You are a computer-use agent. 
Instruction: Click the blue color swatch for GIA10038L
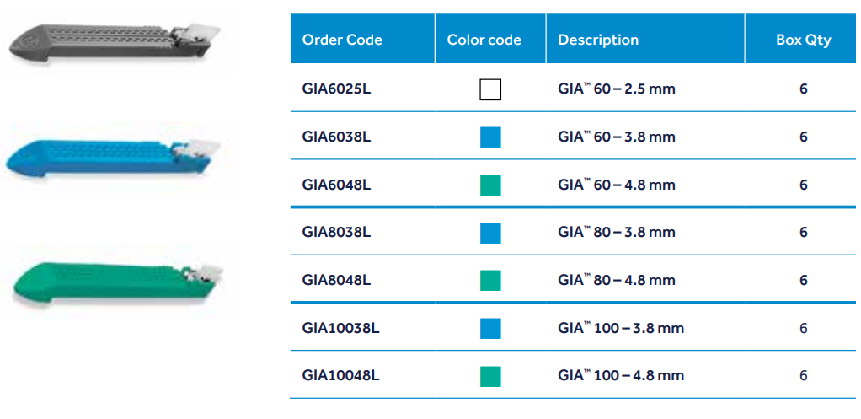tap(490, 328)
